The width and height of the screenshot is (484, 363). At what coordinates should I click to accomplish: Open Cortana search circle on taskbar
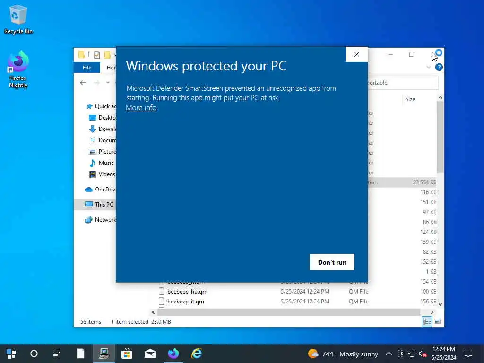(34, 354)
